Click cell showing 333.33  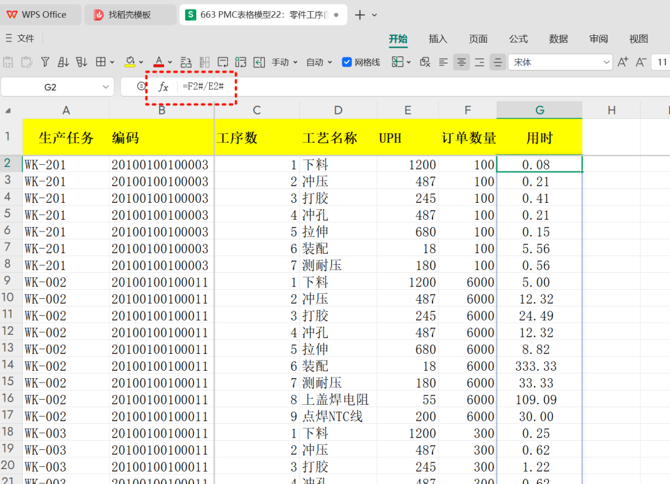tap(540, 366)
